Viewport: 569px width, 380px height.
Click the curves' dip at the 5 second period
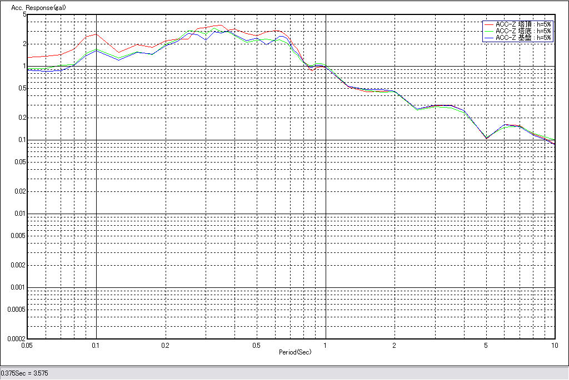486,138
